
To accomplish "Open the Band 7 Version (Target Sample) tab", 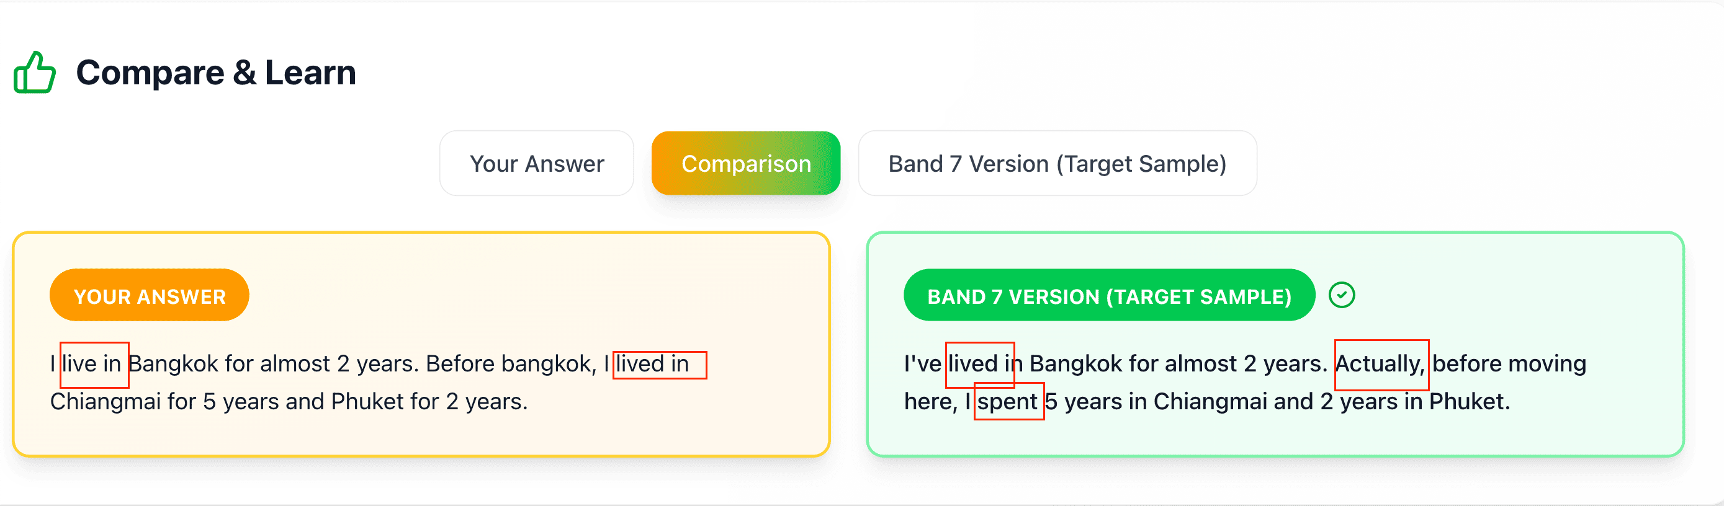I will (1057, 164).
